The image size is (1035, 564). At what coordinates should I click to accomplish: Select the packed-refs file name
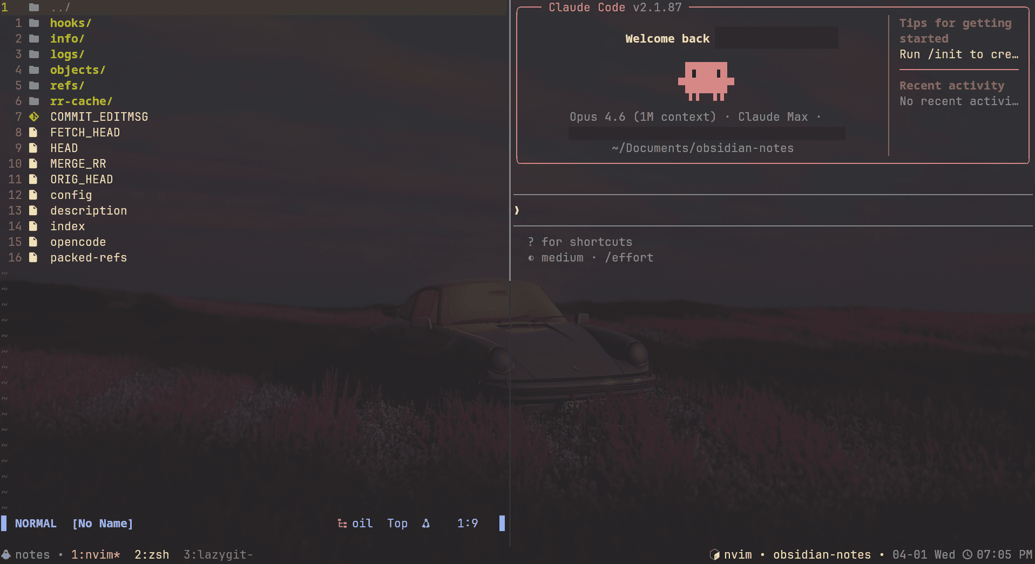(89, 258)
